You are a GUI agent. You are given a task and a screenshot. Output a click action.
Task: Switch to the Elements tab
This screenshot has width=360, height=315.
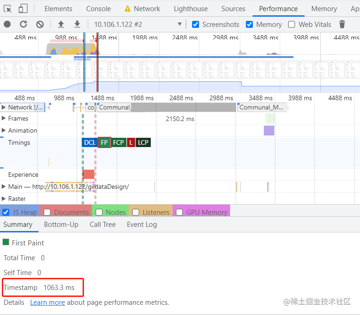(58, 9)
